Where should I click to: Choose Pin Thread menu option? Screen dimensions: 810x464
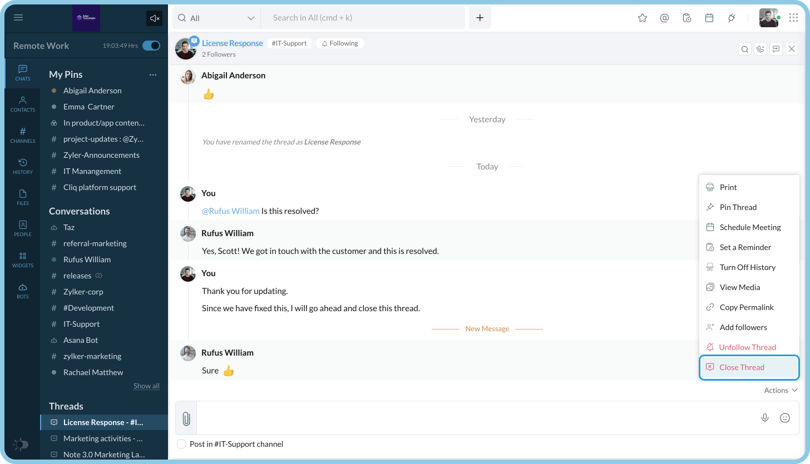coord(738,207)
